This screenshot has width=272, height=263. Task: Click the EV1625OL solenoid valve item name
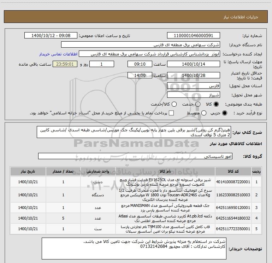(x=165, y=182)
